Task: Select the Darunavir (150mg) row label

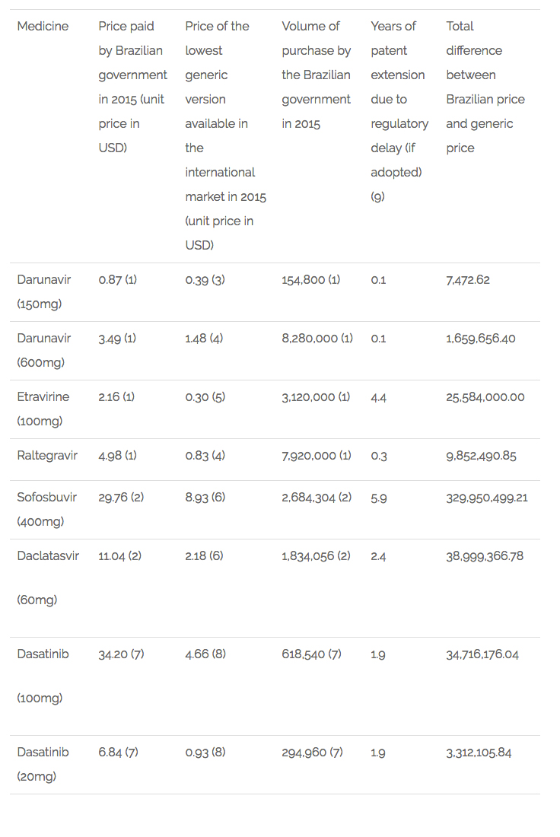Action: coord(44,291)
